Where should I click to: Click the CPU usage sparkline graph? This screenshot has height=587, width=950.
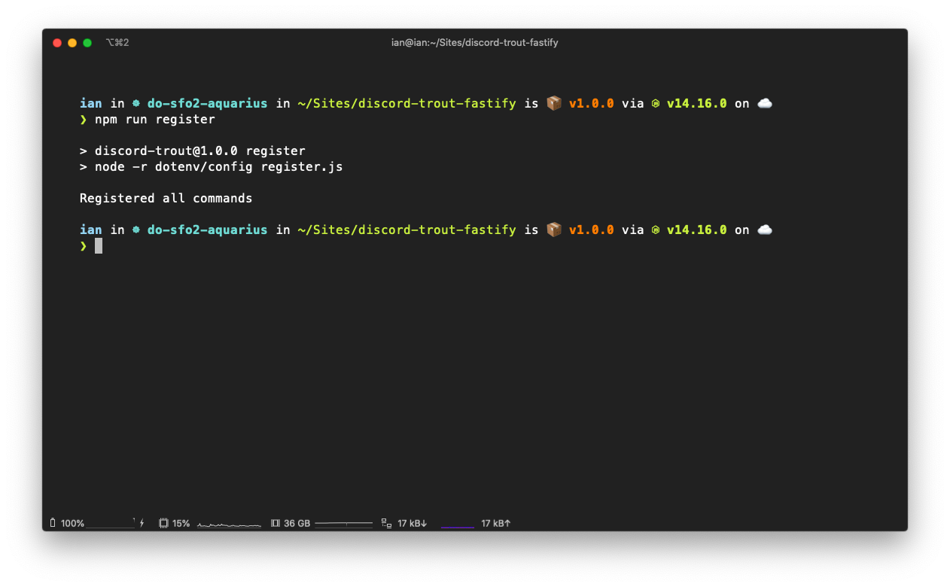click(x=229, y=524)
